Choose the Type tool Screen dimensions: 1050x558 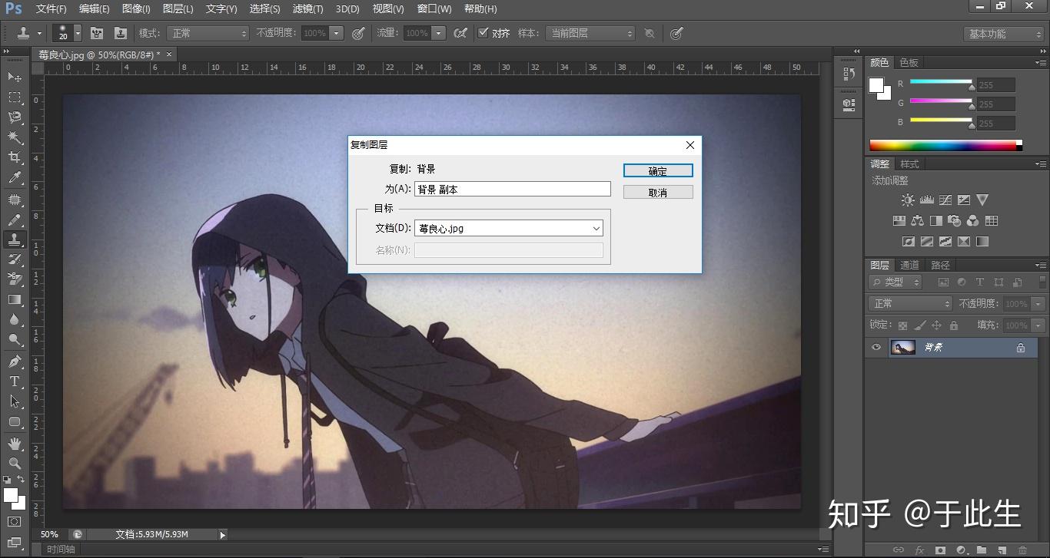pos(15,381)
